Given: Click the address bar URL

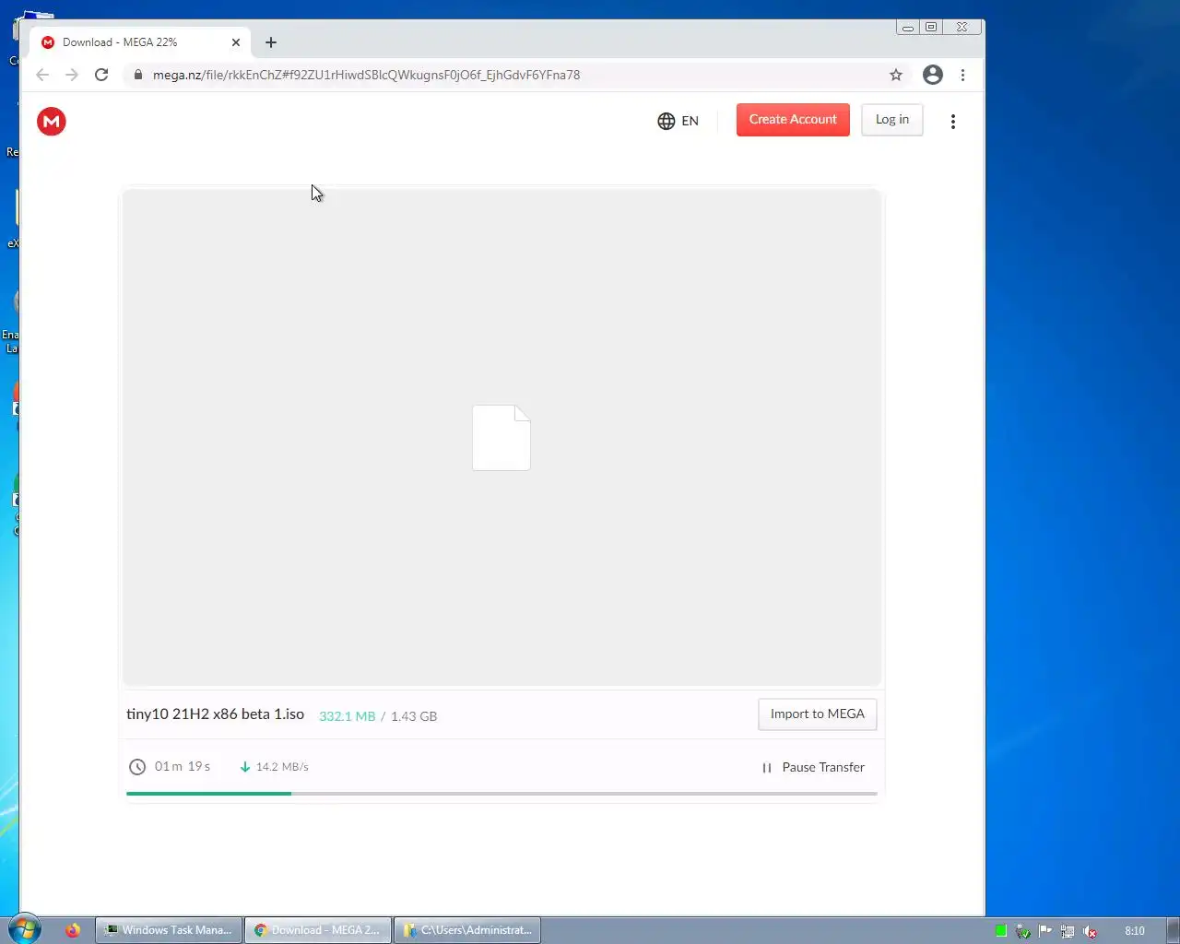Looking at the screenshot, I should pos(367,75).
